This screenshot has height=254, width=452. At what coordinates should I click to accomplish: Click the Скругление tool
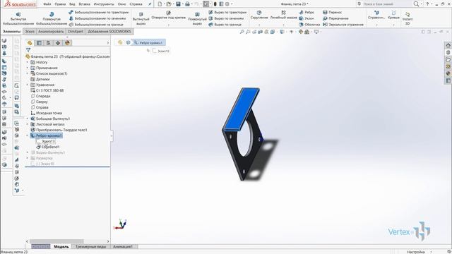[259, 15]
